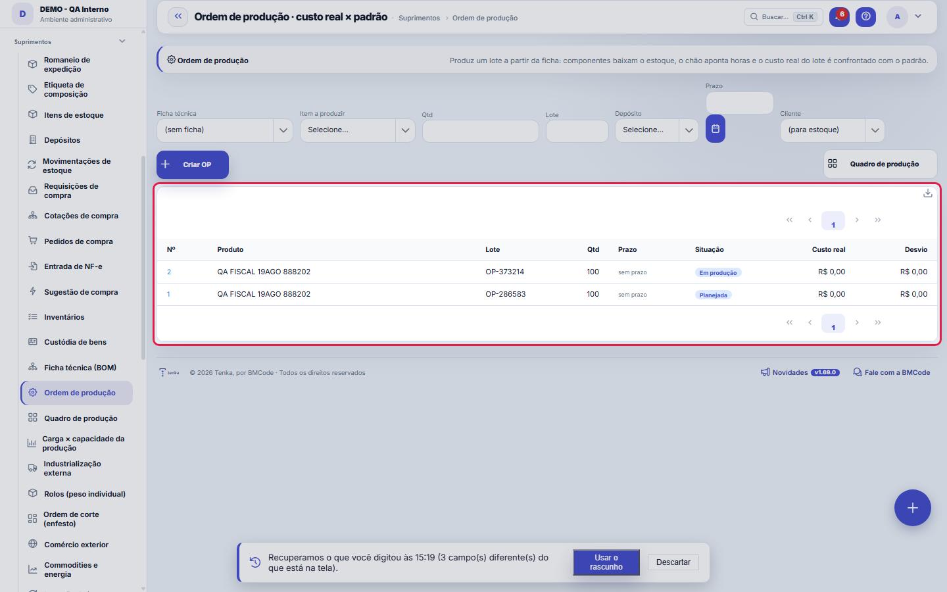Open Ficha técnica (BOM)

pos(77,368)
